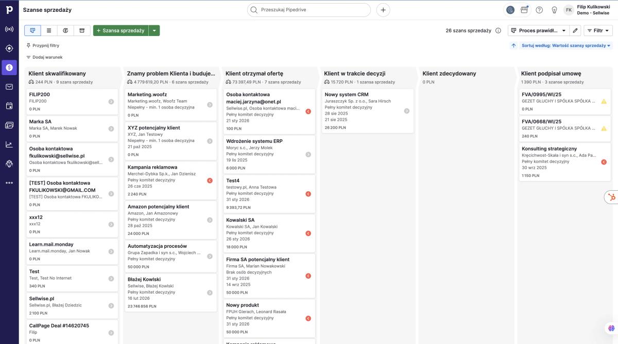Click info icon beside 26 szans sprzedaży
618x344 pixels.
point(498,31)
